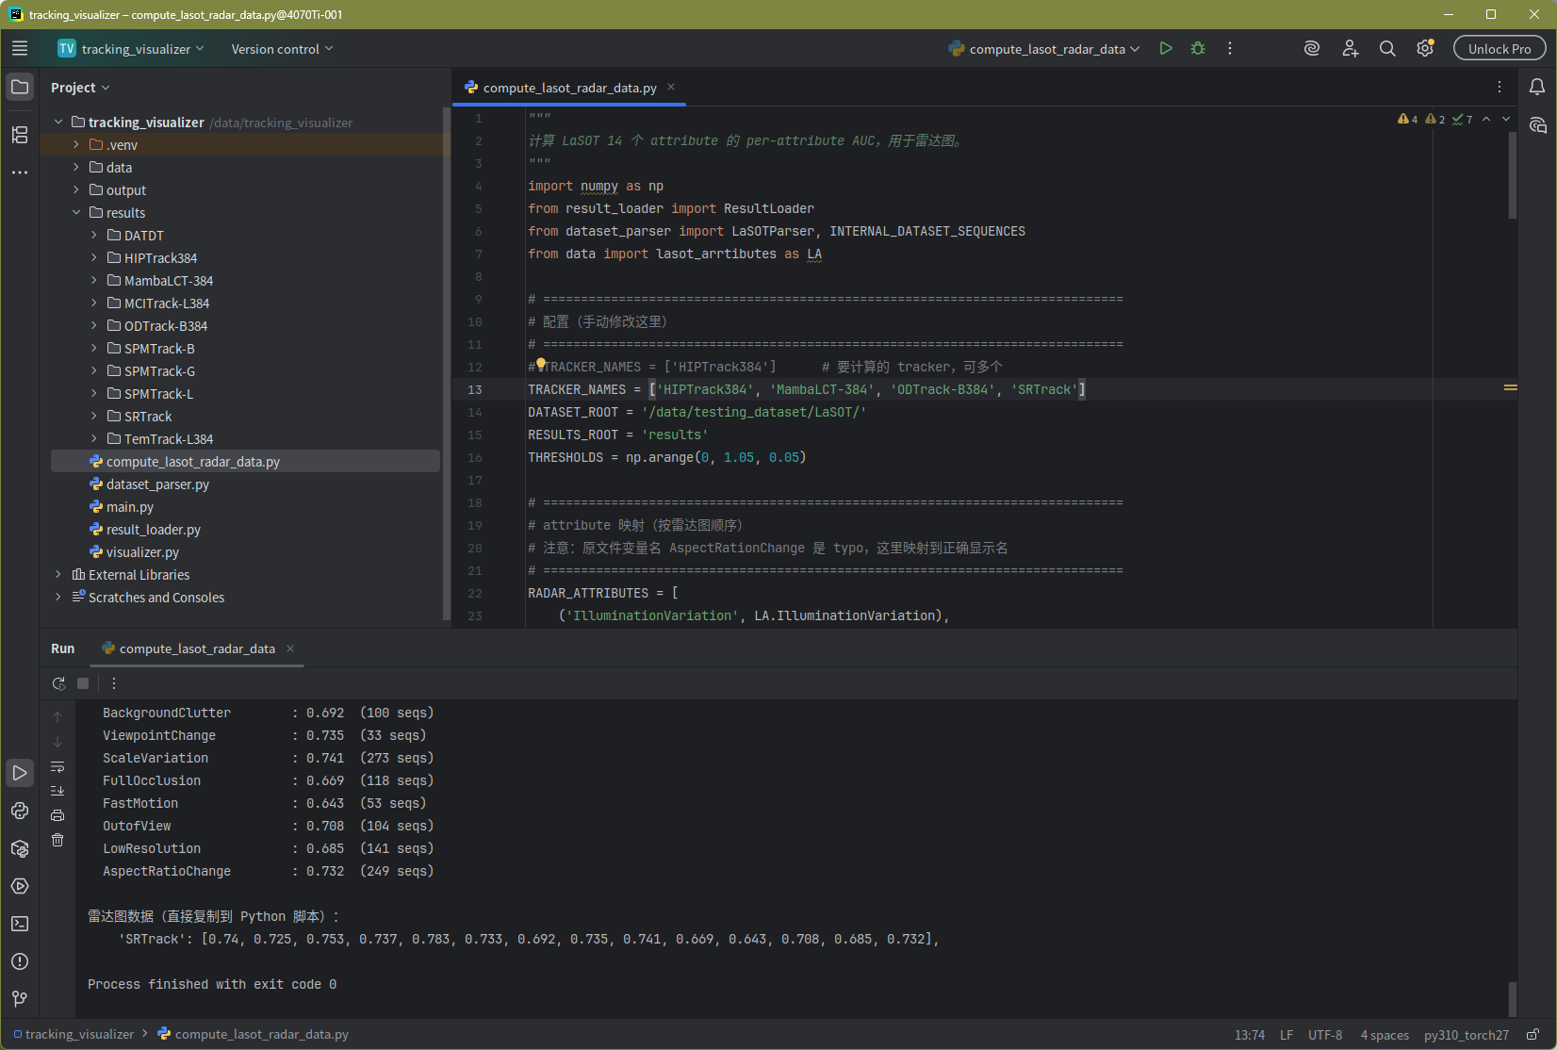Expand External Libraries node

pos(58,575)
